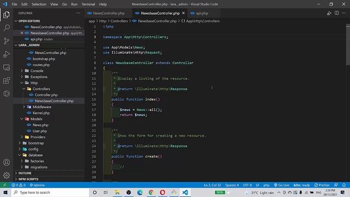350x197 pixels.
Task: Start Go Live server
Action: pyautogui.click(x=282, y=185)
